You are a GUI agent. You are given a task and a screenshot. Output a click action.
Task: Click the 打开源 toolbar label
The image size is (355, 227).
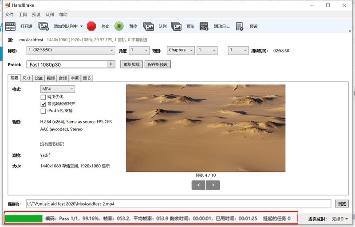click(x=26, y=26)
